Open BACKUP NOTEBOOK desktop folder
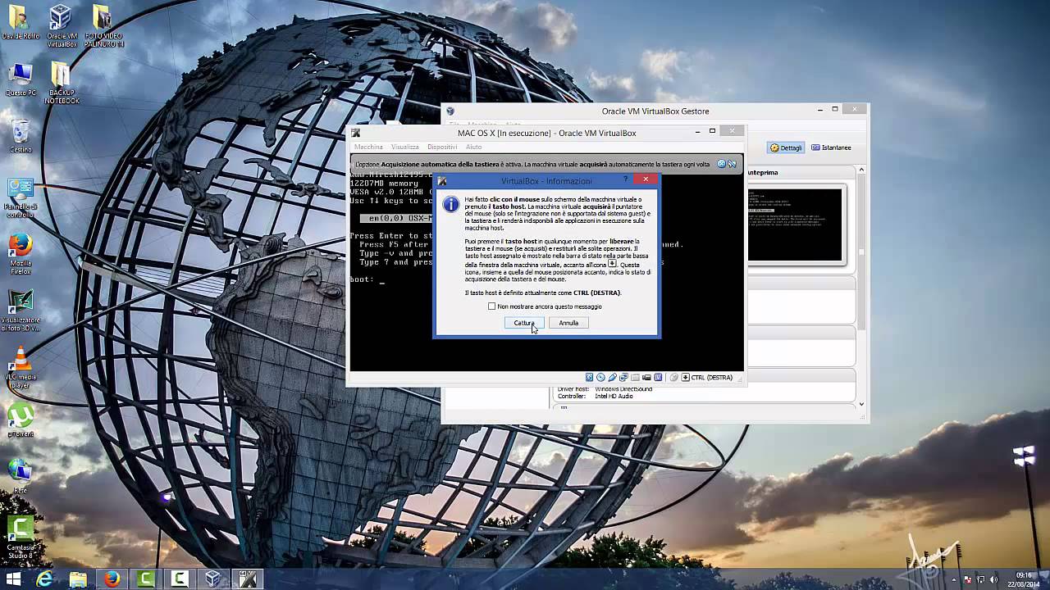The image size is (1050, 590). [61, 84]
